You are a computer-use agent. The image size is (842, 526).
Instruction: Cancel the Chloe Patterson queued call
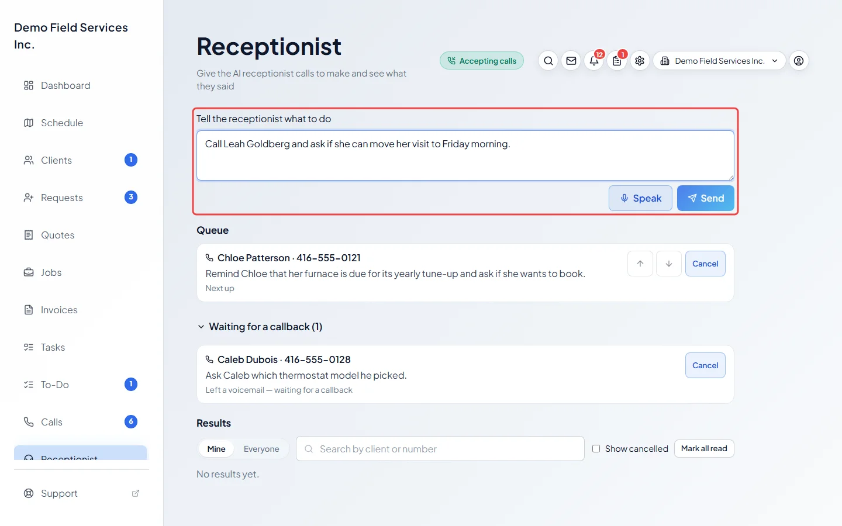[x=705, y=264]
